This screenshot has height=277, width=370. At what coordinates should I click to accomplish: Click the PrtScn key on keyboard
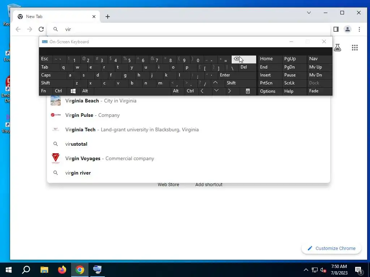pyautogui.click(x=270, y=83)
